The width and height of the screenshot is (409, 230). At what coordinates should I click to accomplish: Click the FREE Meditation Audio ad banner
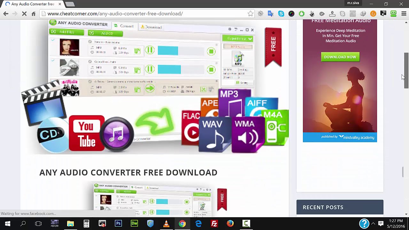coord(340,80)
